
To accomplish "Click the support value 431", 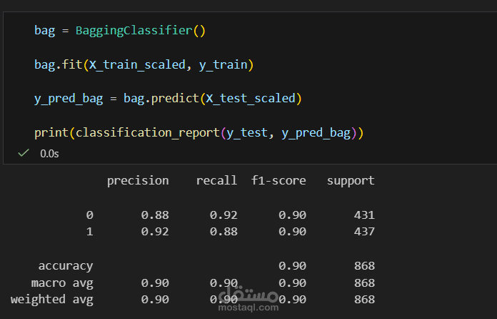I will [x=364, y=215].
